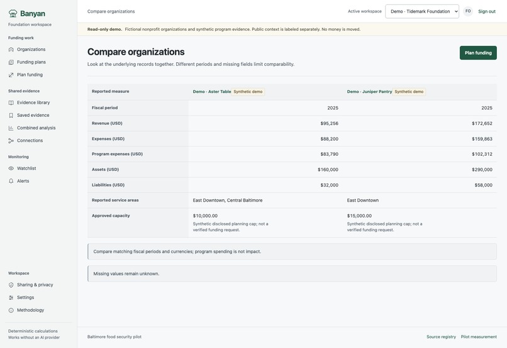507x348 pixels.
Task: Select approved capacity $15,000.00
Action: coord(359,215)
